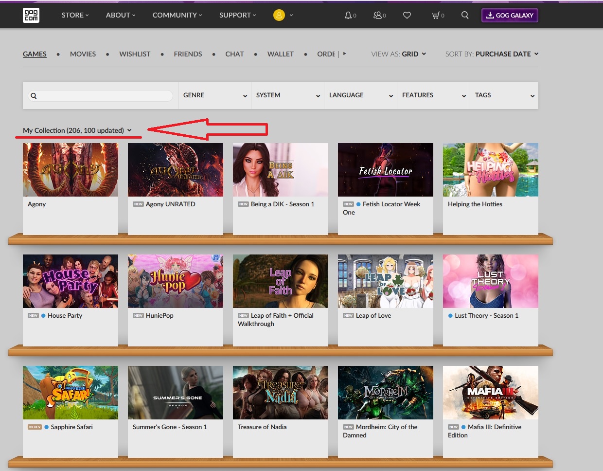Click the title Treasure of Nadia
The height and width of the screenshot is (471, 603).
click(x=262, y=427)
